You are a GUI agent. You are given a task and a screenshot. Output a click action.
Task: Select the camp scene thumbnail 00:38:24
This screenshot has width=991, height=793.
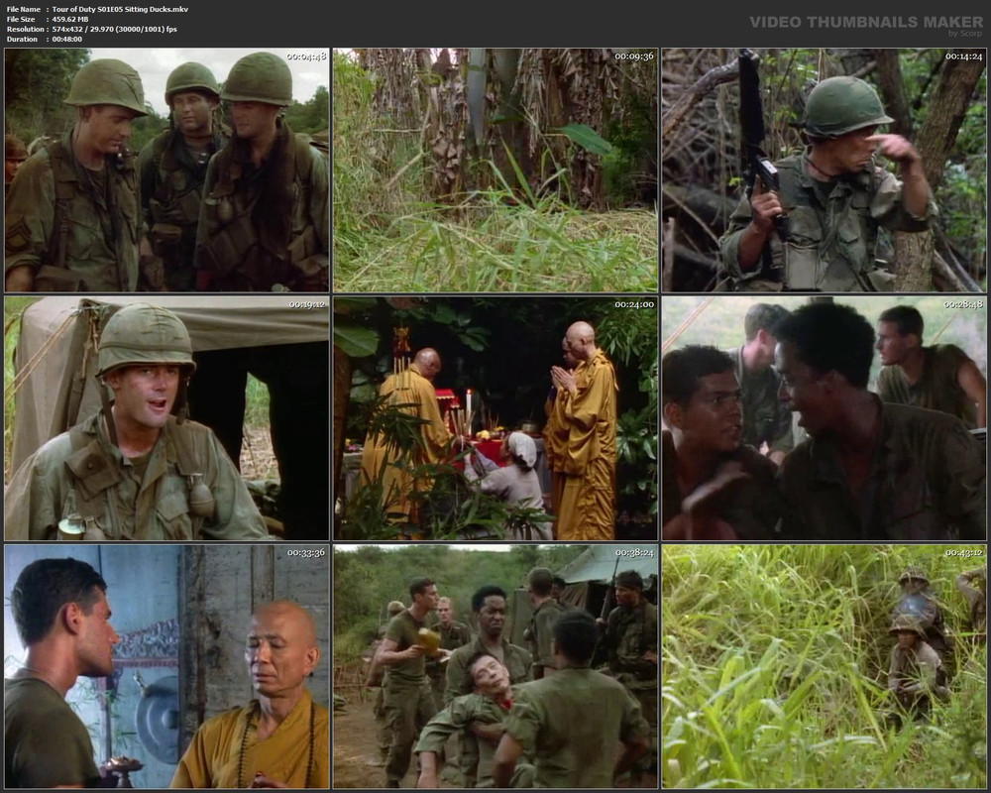(x=495, y=666)
